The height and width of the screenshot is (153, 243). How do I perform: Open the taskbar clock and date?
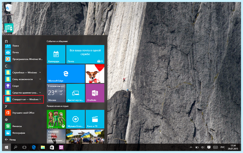pyautogui.click(x=233, y=147)
